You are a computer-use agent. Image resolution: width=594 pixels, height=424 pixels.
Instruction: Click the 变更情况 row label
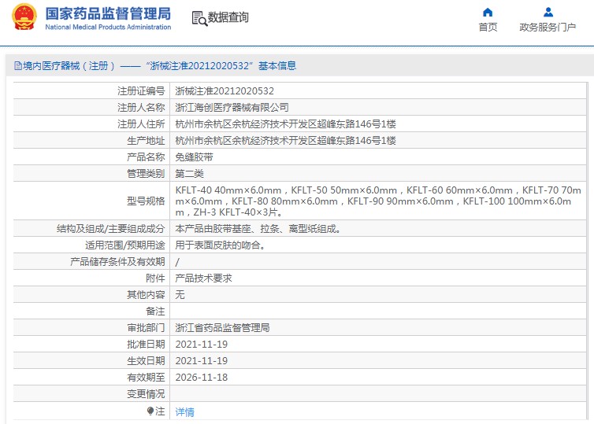click(146, 394)
